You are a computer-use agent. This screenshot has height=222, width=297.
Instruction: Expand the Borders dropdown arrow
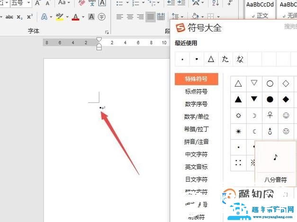(x=218, y=17)
